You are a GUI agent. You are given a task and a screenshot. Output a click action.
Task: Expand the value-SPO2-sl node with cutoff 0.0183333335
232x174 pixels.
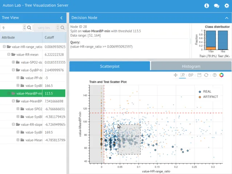(13, 62)
